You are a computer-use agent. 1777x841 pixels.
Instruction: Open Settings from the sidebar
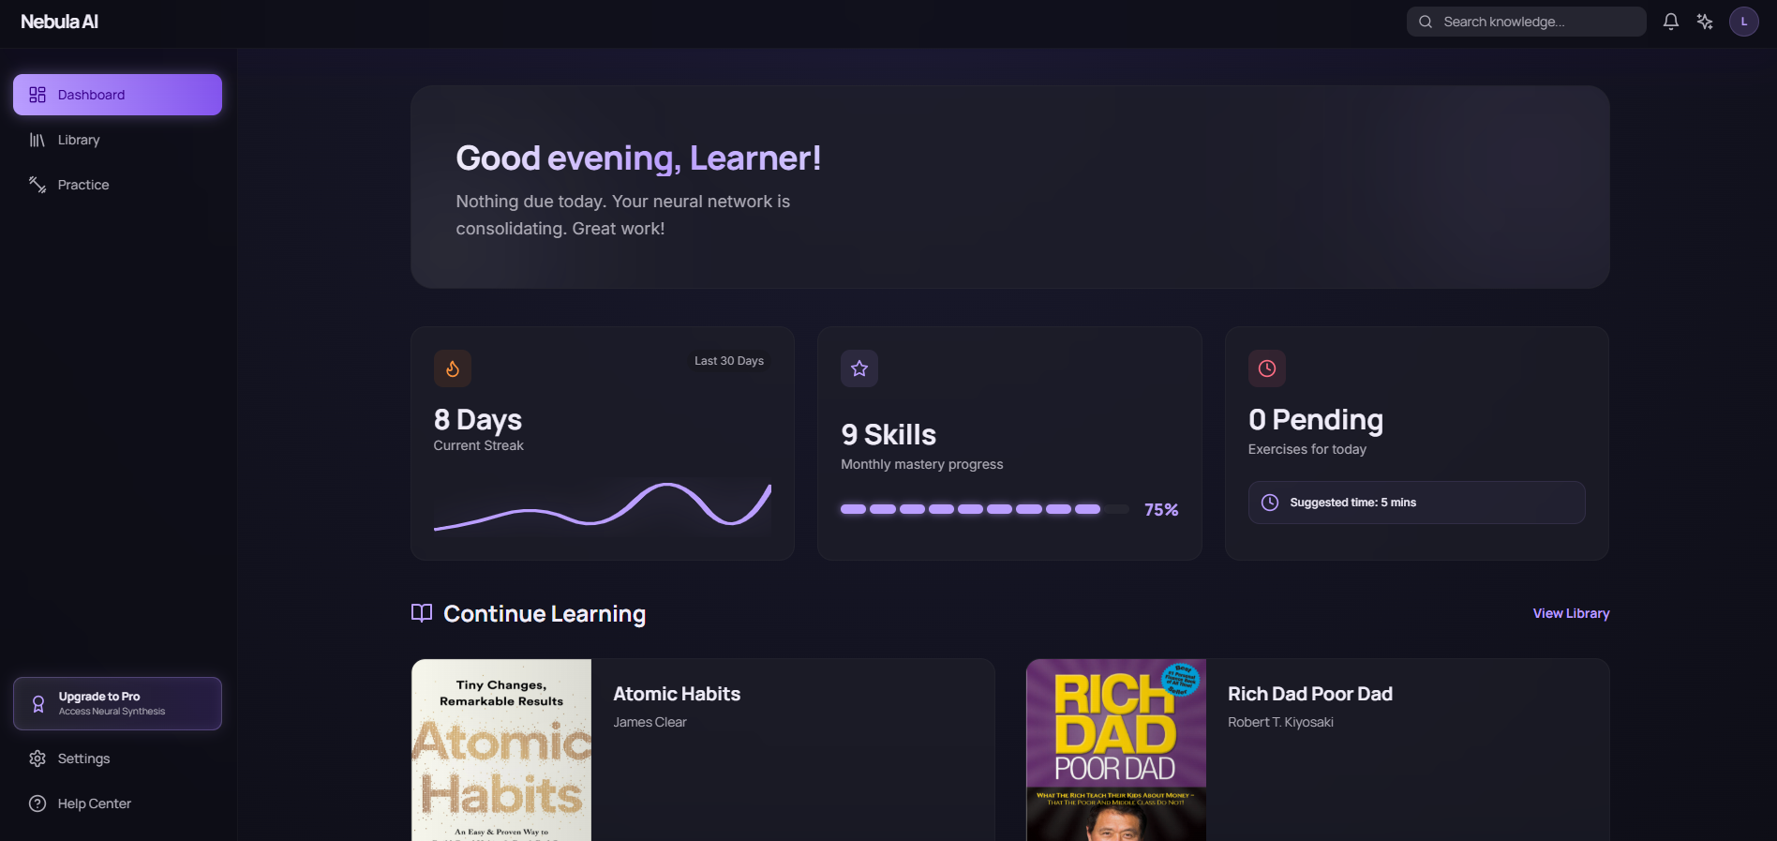(x=83, y=758)
